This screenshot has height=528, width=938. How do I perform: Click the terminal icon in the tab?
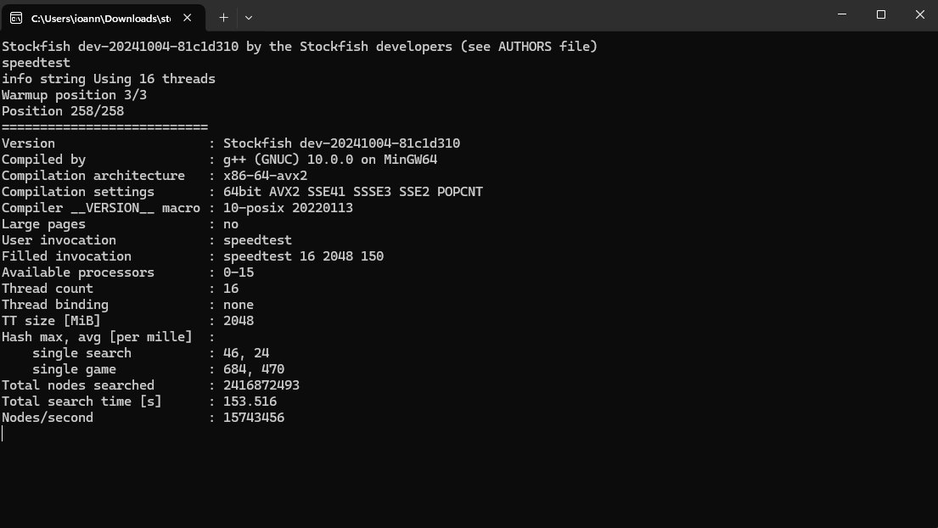[16, 18]
